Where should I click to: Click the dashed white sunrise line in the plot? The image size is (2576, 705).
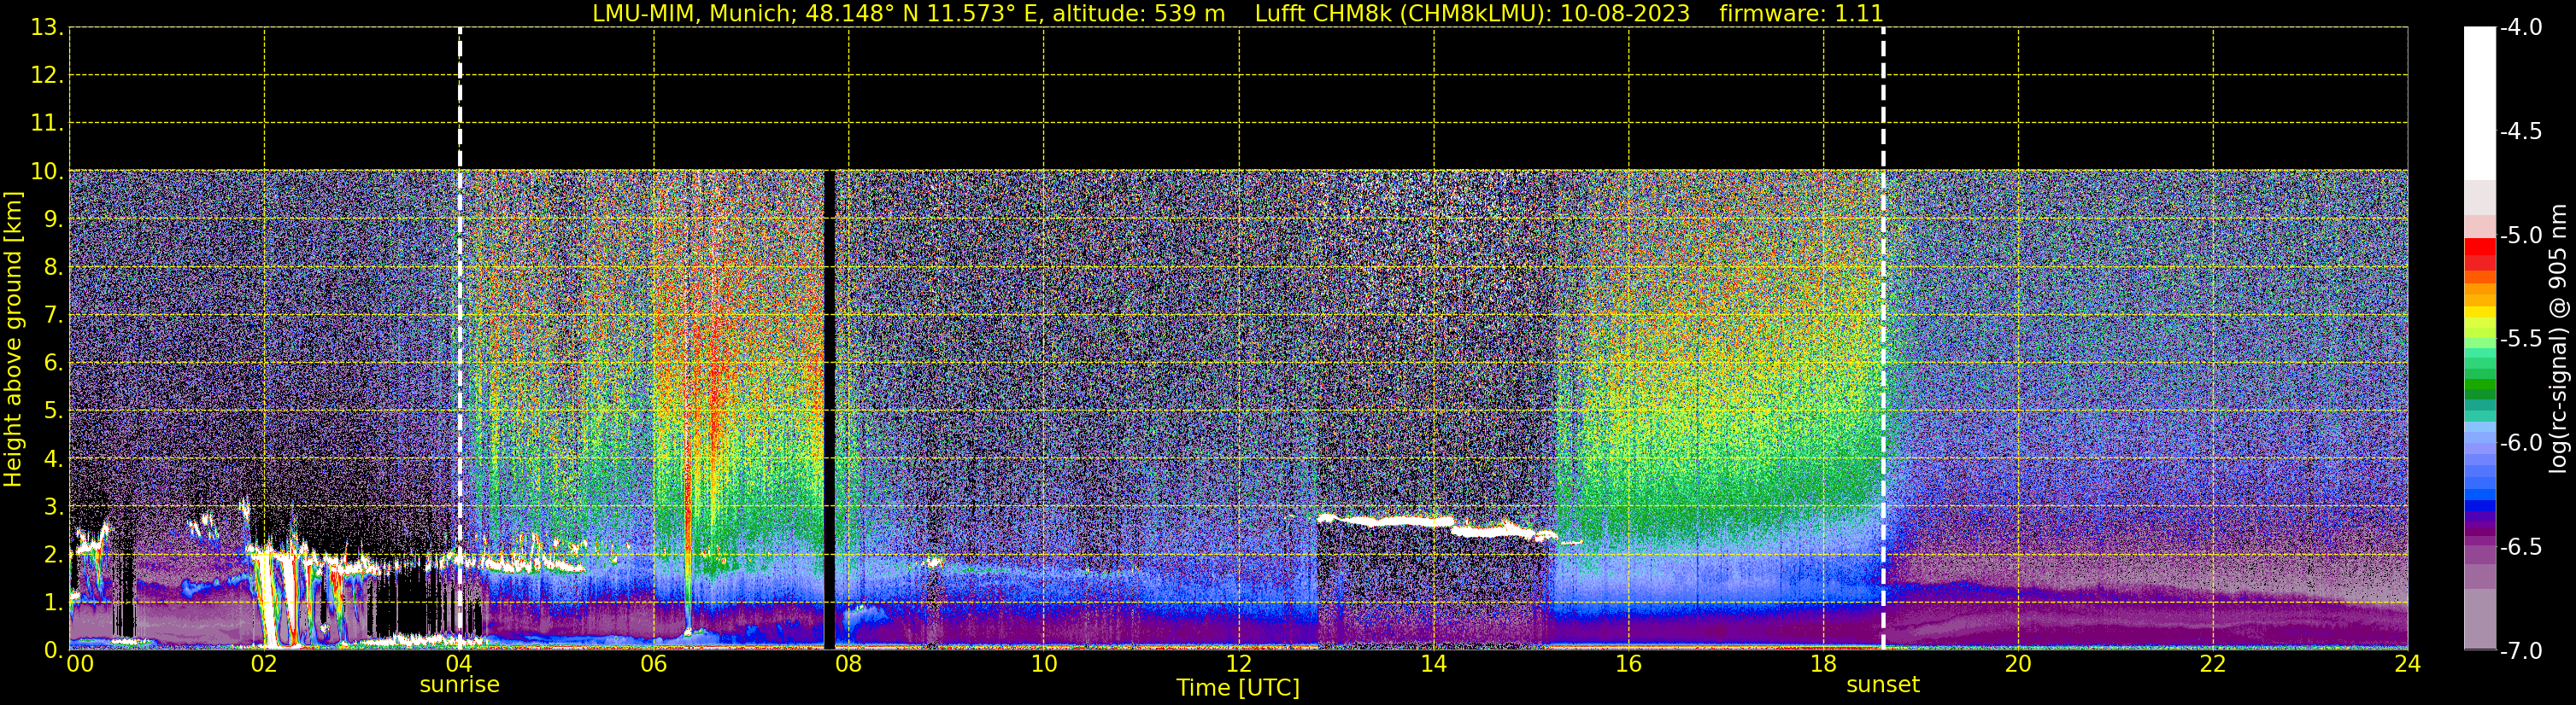coord(459,339)
